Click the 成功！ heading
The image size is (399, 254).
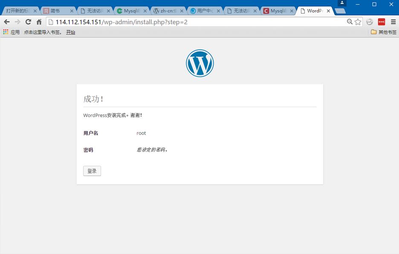click(x=93, y=99)
